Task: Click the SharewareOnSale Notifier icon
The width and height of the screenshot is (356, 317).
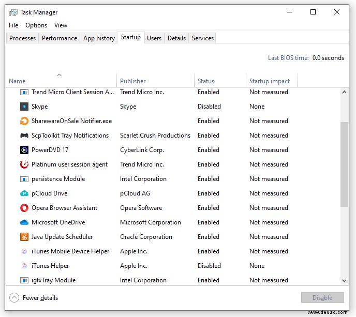Action: pyautogui.click(x=24, y=121)
